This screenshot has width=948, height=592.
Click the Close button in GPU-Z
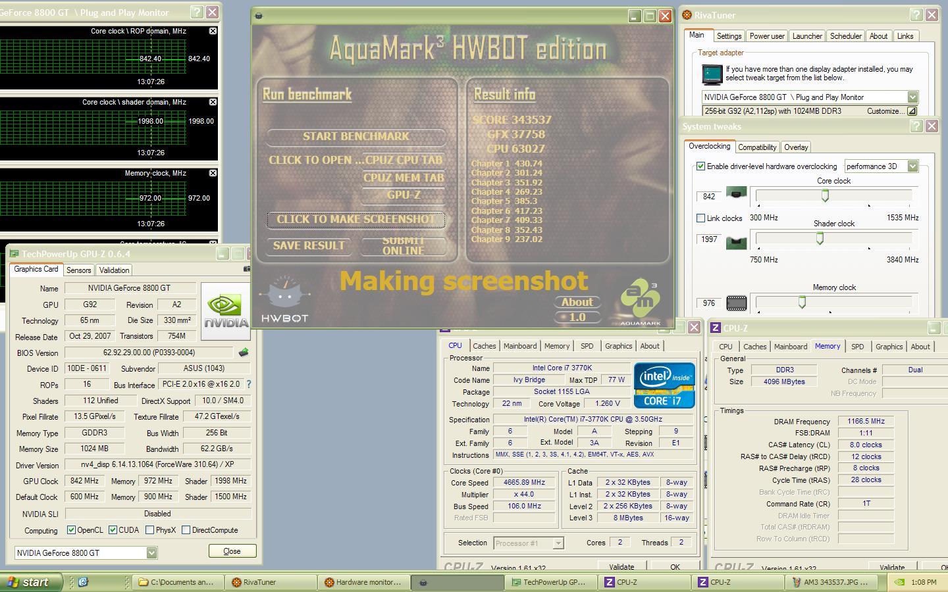pos(232,551)
